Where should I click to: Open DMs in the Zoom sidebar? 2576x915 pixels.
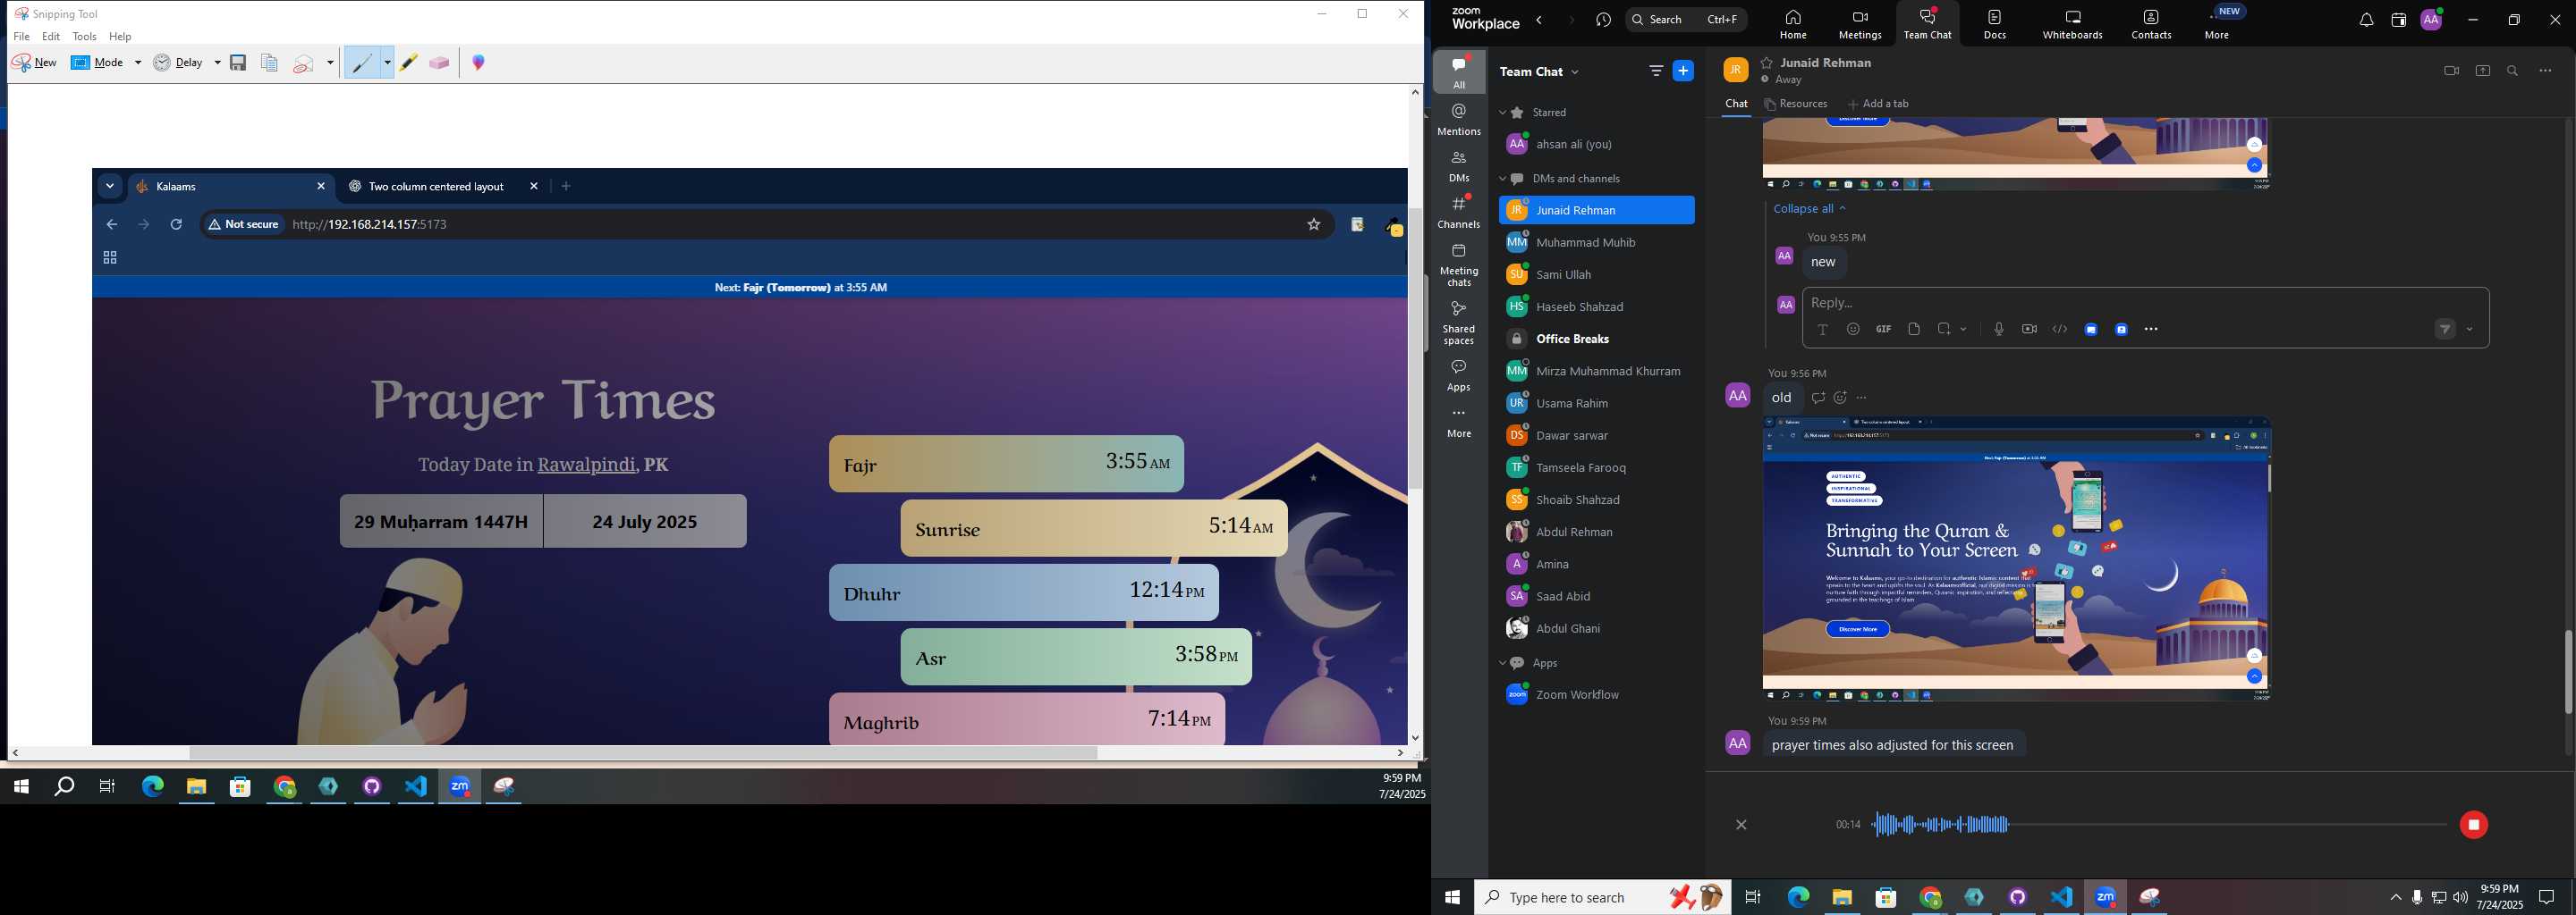[x=1459, y=166]
